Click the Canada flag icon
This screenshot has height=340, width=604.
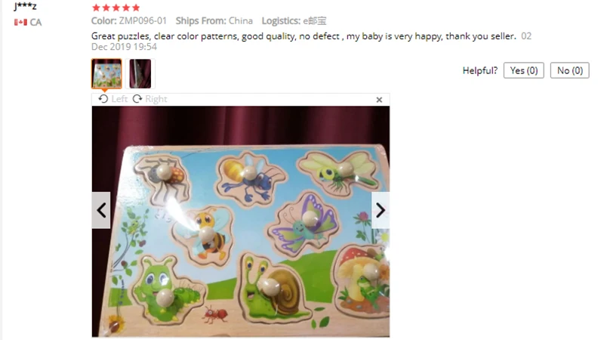pyautogui.click(x=20, y=23)
